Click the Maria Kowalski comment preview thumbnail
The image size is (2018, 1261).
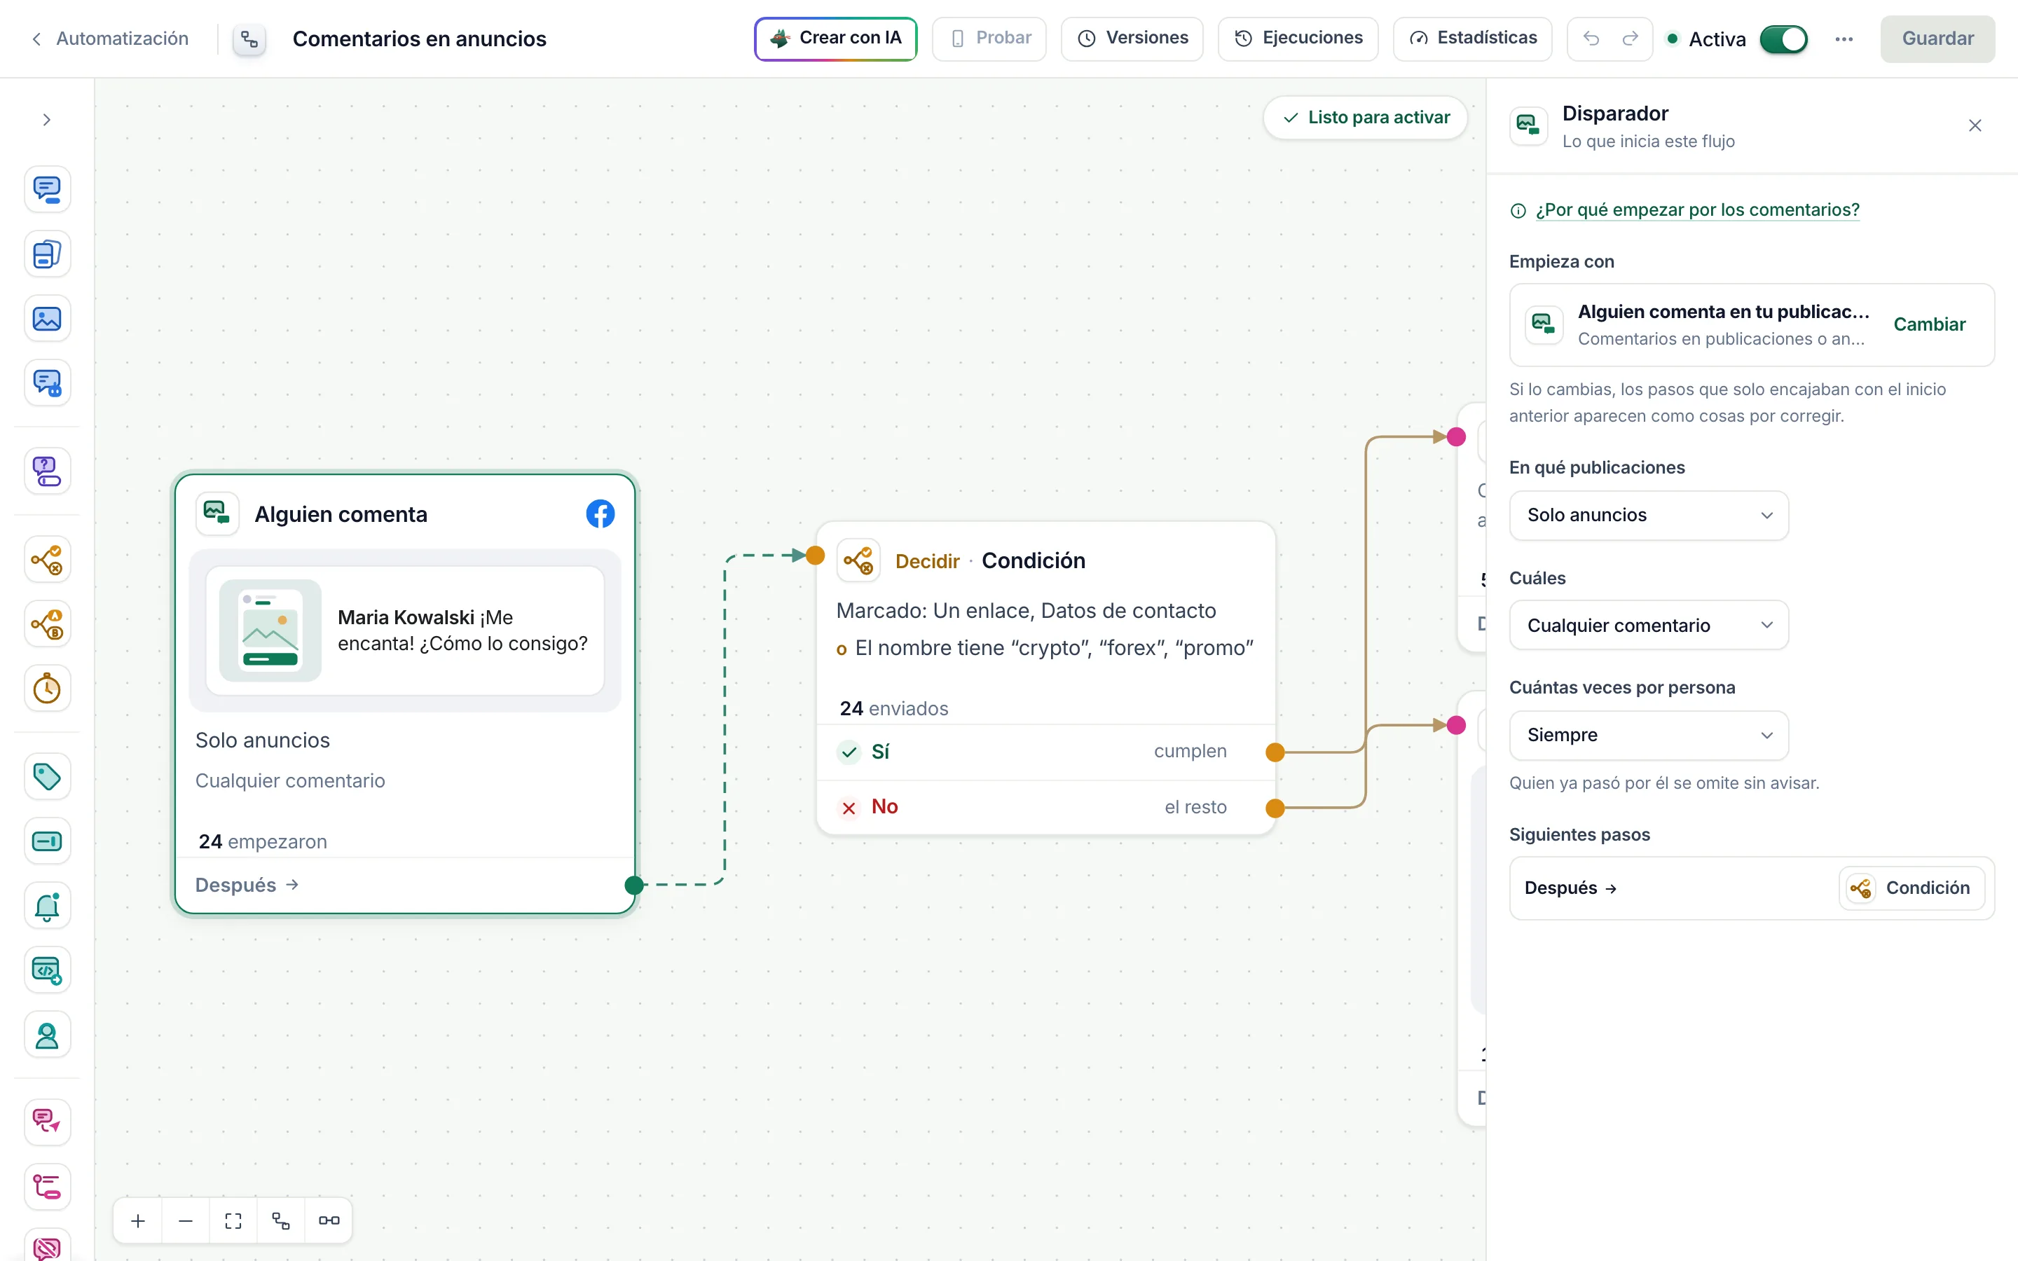pos(270,630)
